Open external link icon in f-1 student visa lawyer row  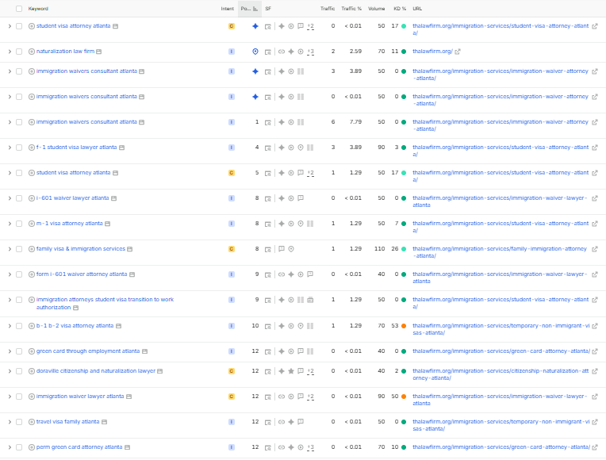tap(595, 148)
